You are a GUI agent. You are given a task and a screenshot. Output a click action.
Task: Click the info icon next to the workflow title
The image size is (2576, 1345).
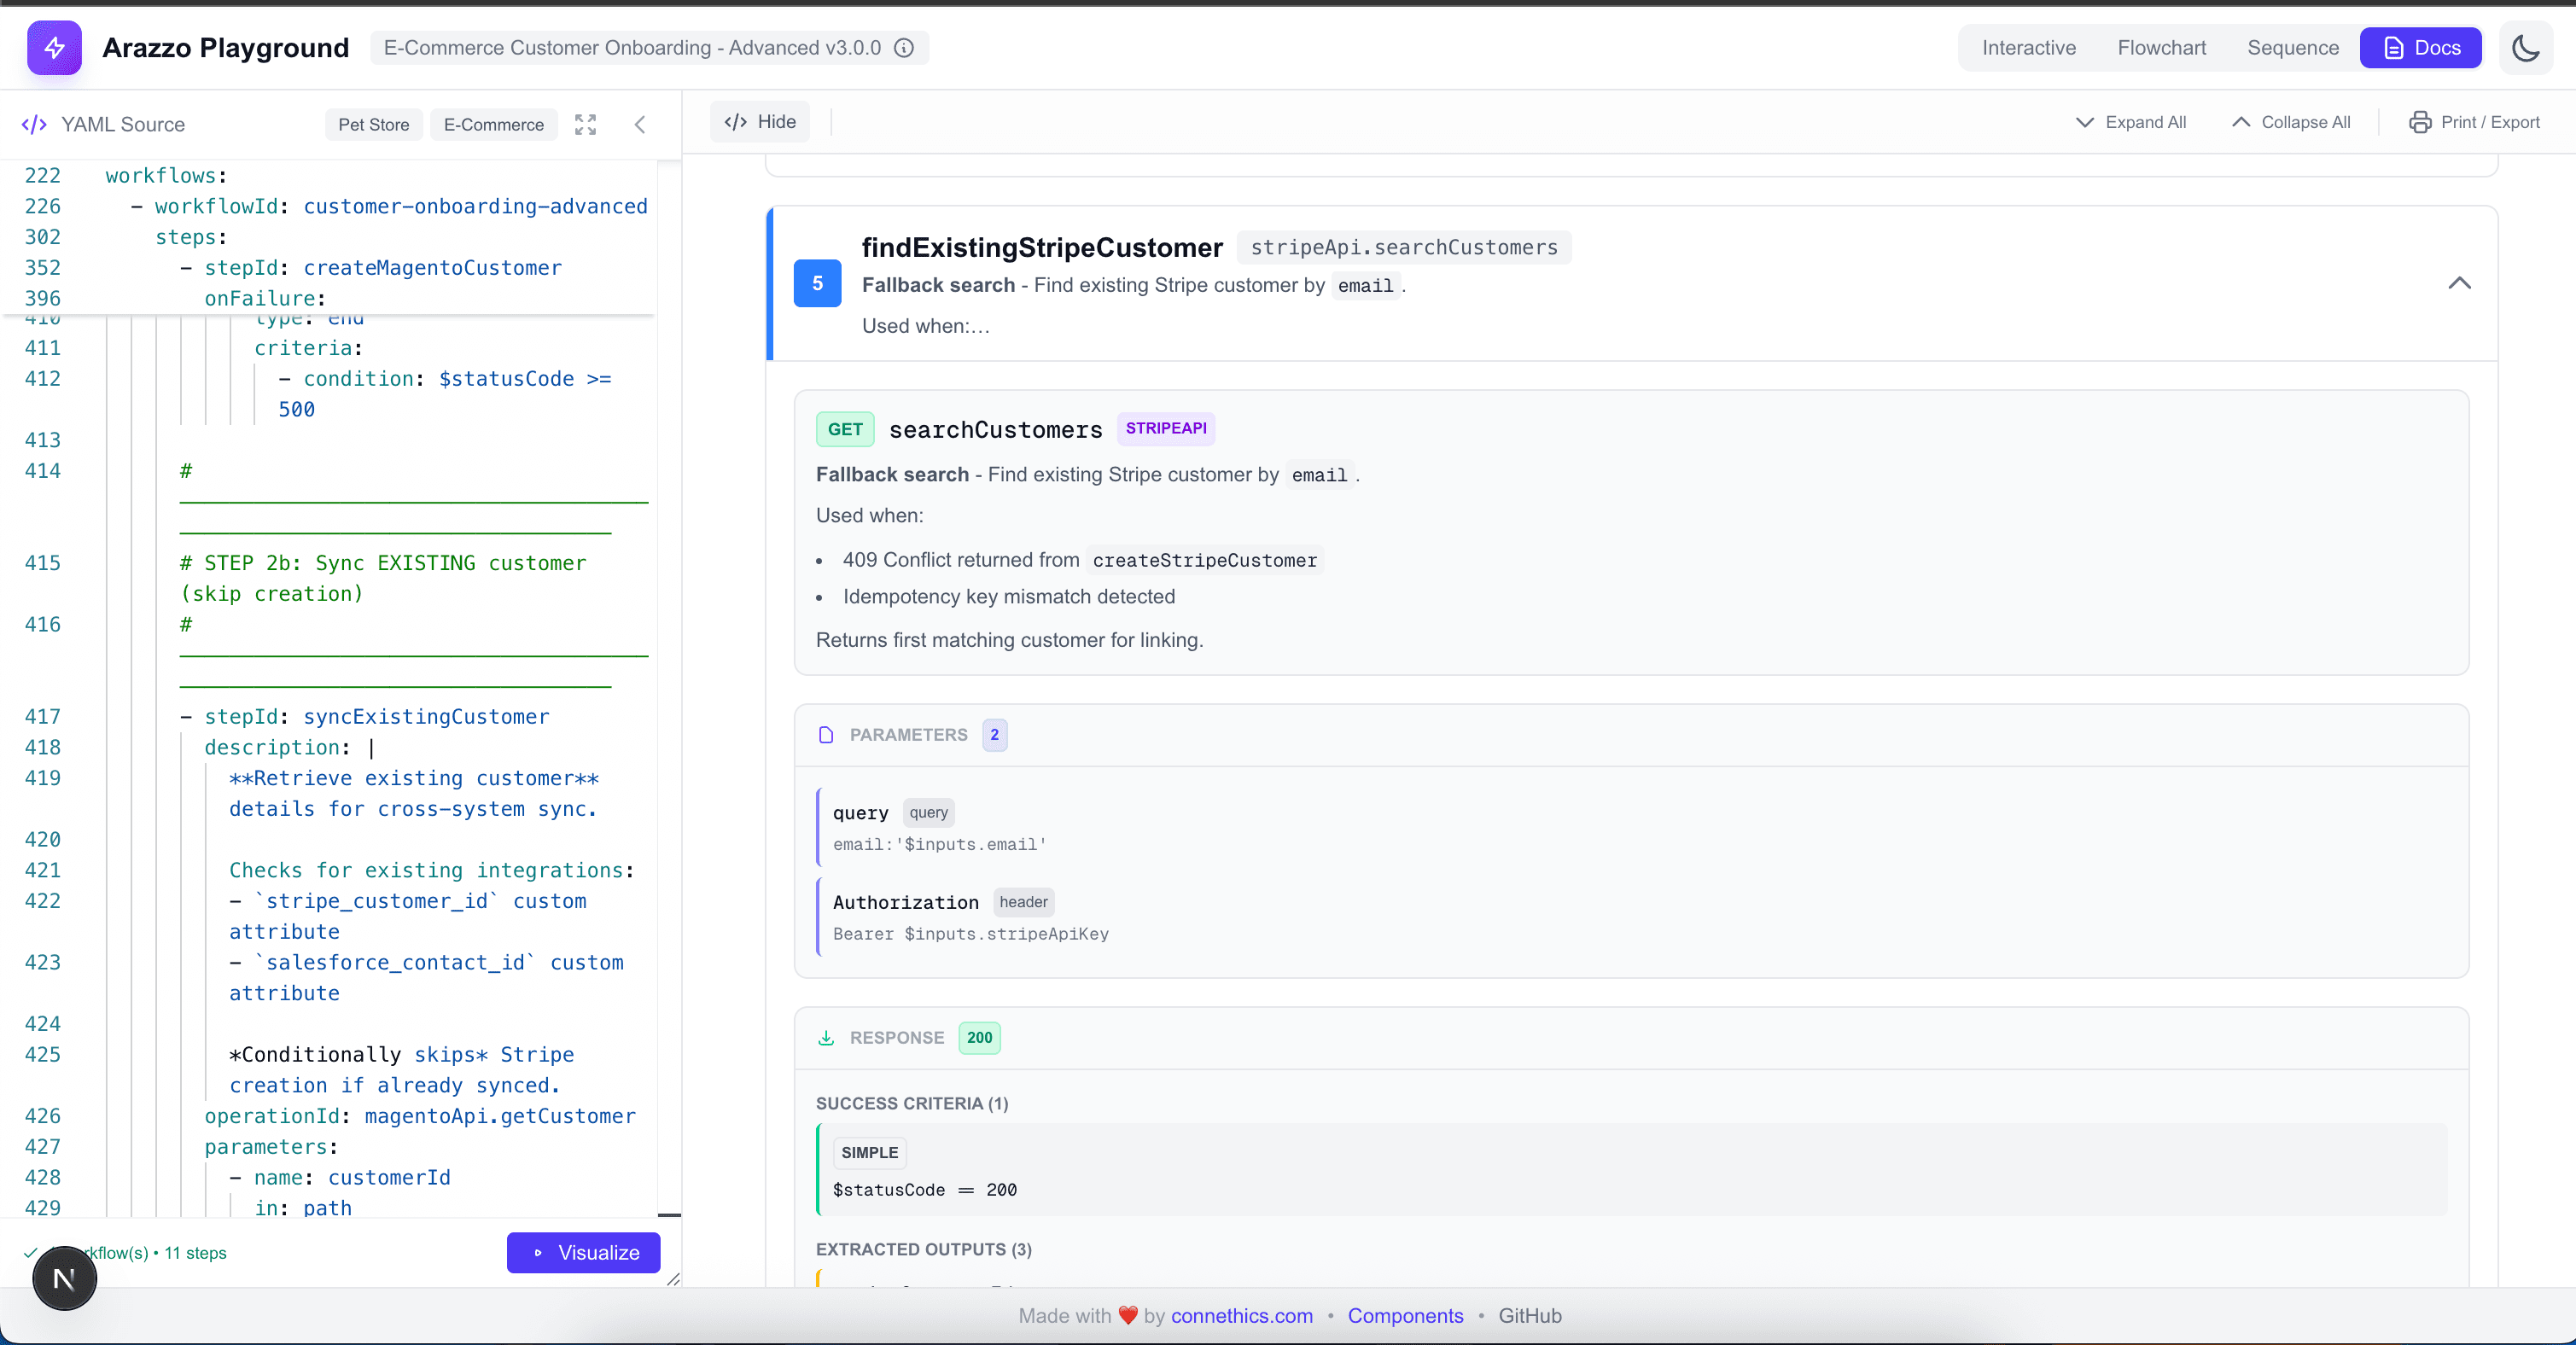pos(905,47)
